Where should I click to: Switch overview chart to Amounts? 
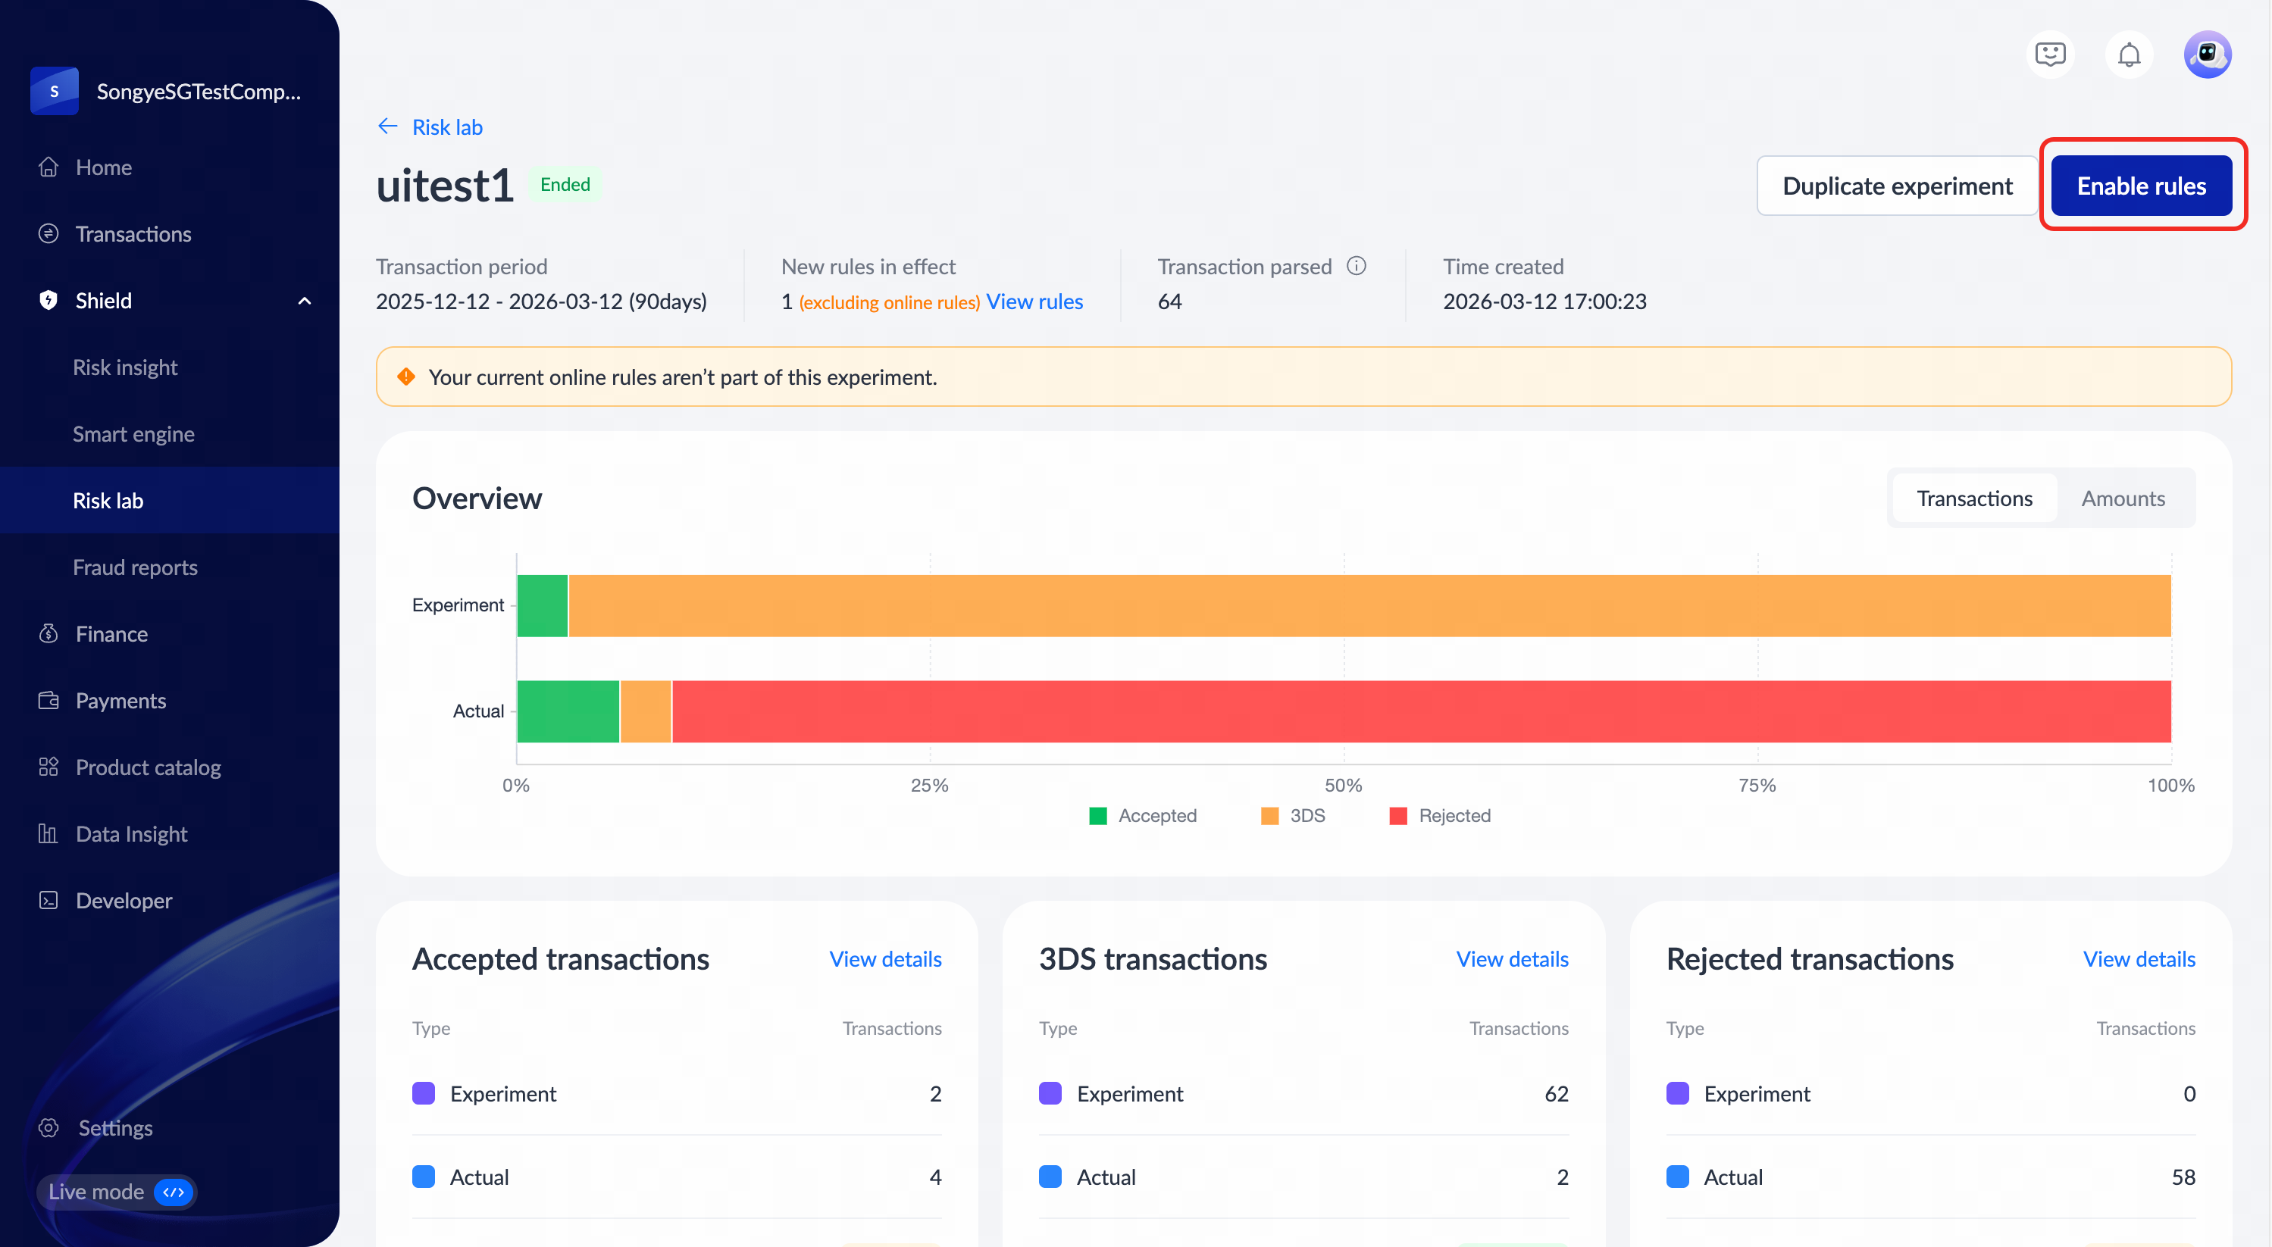coord(2122,498)
